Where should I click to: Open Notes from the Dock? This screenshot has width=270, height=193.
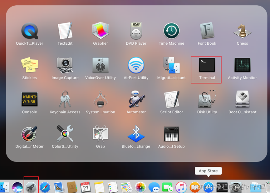[99, 187]
